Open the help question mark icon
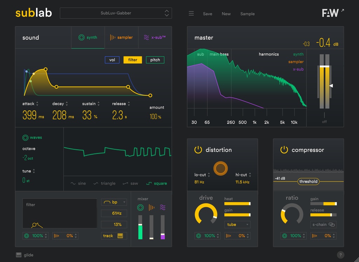The height and width of the screenshot is (262, 359). tap(340, 255)
